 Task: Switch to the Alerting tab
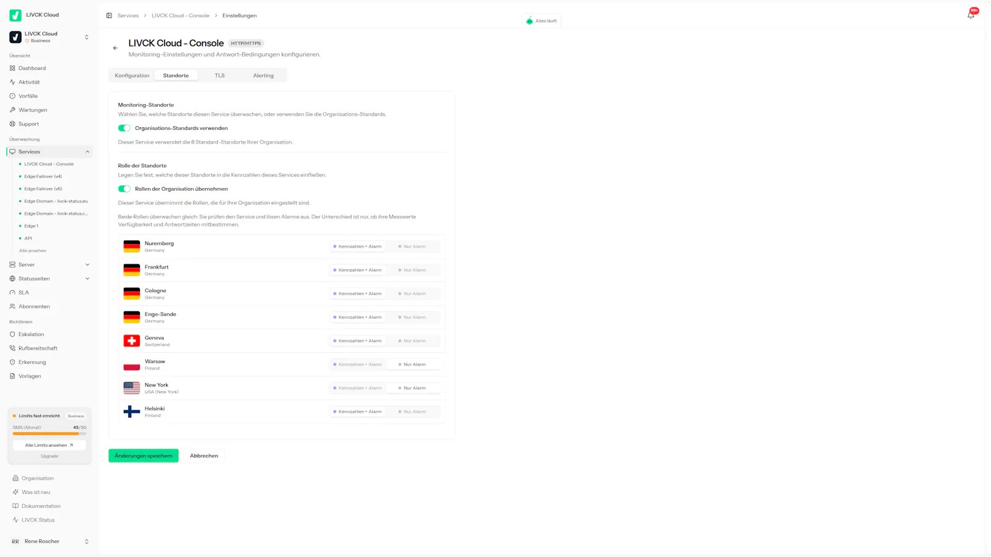(x=263, y=76)
